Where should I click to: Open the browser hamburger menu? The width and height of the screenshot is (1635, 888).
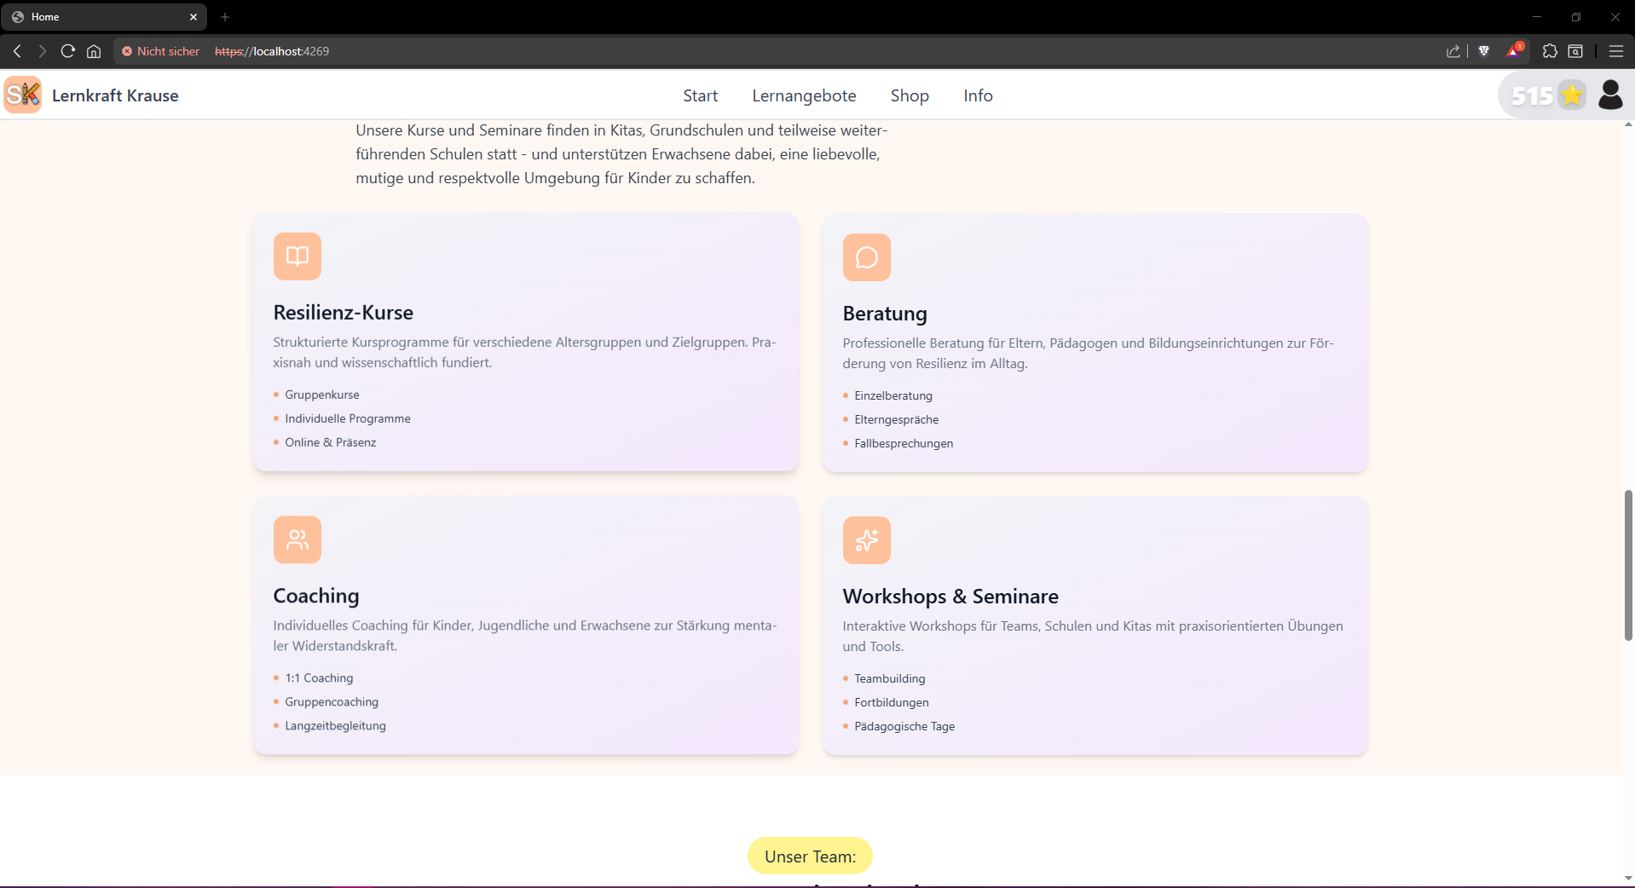[x=1615, y=51]
